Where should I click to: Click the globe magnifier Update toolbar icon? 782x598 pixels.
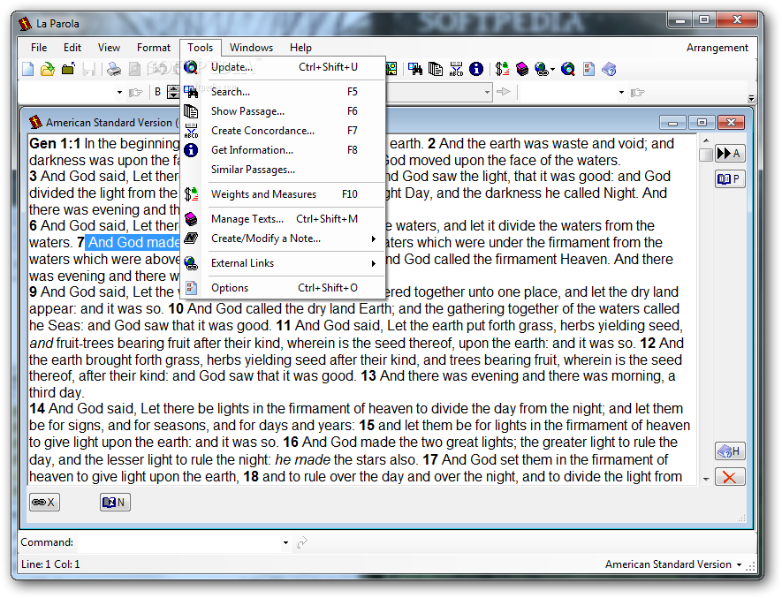(567, 69)
